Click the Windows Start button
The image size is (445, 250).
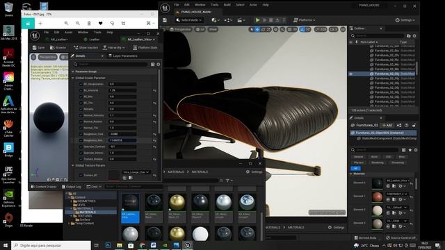pos(5,245)
